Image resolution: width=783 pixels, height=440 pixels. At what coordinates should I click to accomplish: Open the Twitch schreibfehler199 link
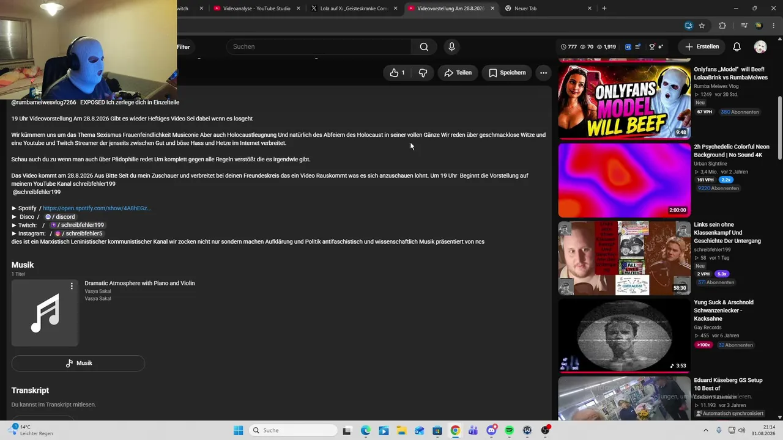(77, 225)
